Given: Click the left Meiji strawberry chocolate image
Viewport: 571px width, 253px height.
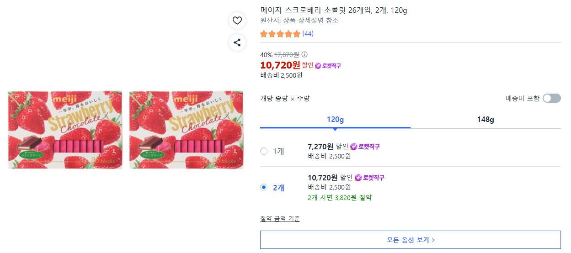Looking at the screenshot, I should pyautogui.click(x=65, y=130).
